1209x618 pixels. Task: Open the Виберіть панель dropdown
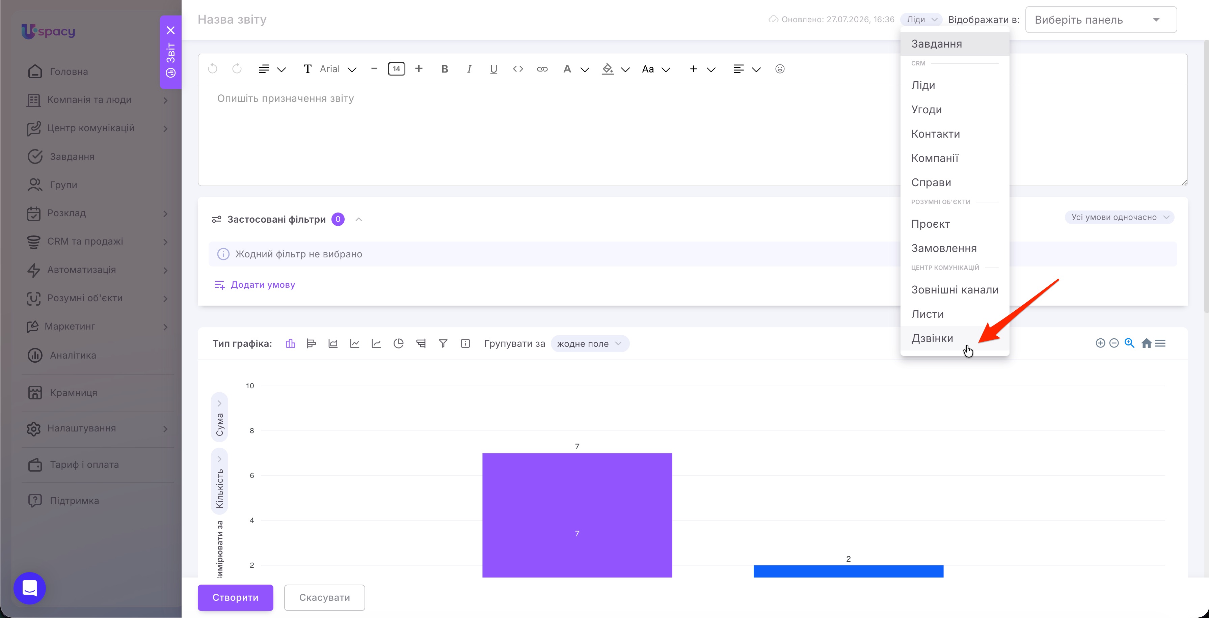pos(1101,20)
